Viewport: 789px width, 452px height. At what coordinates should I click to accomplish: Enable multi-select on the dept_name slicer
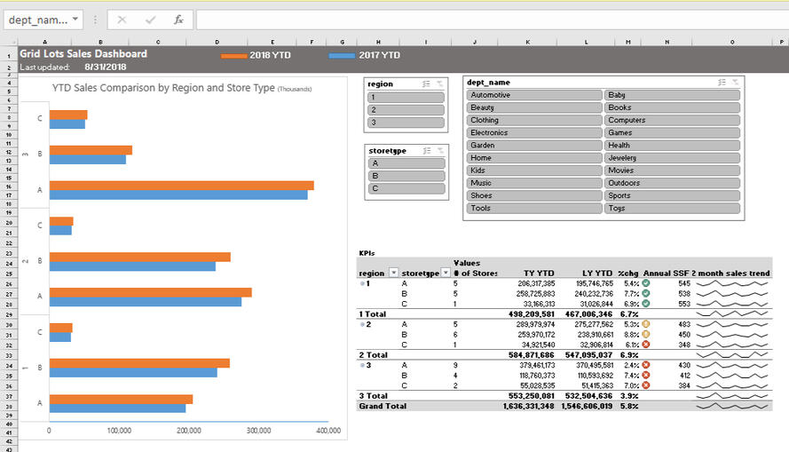722,82
